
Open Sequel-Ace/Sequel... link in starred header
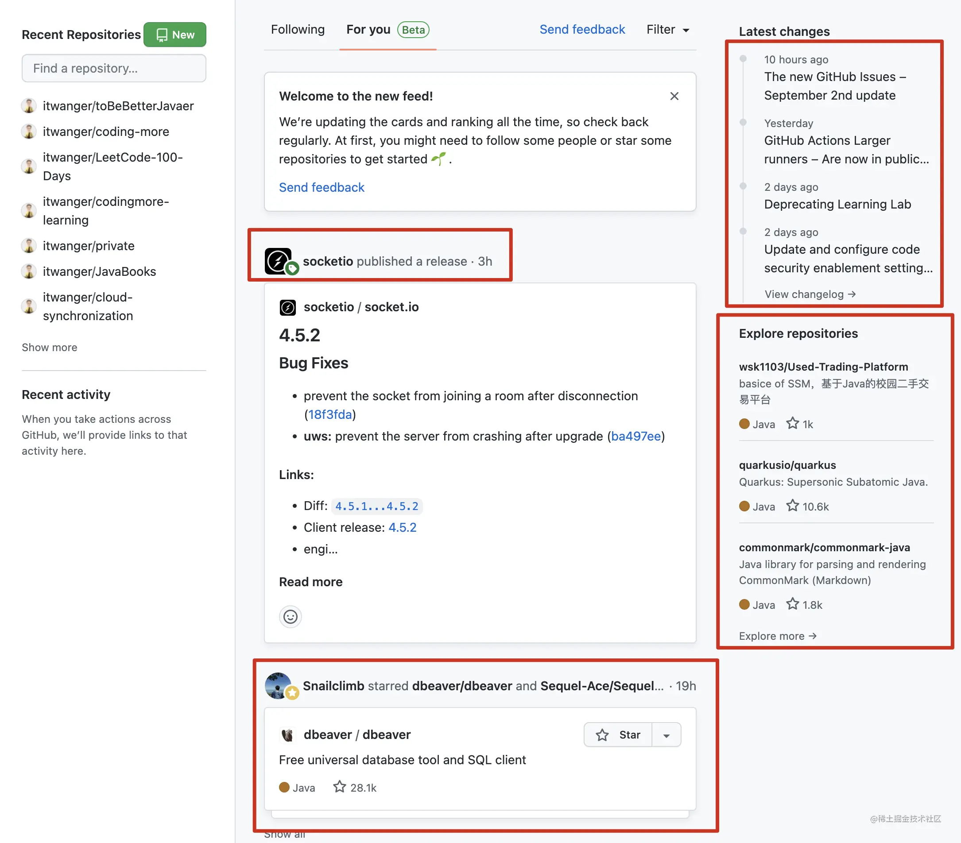(602, 686)
